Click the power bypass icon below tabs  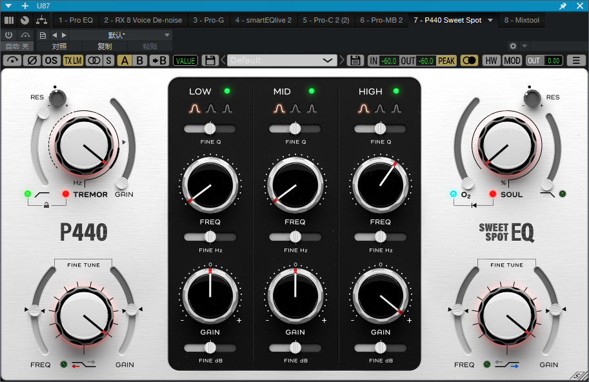(x=8, y=35)
